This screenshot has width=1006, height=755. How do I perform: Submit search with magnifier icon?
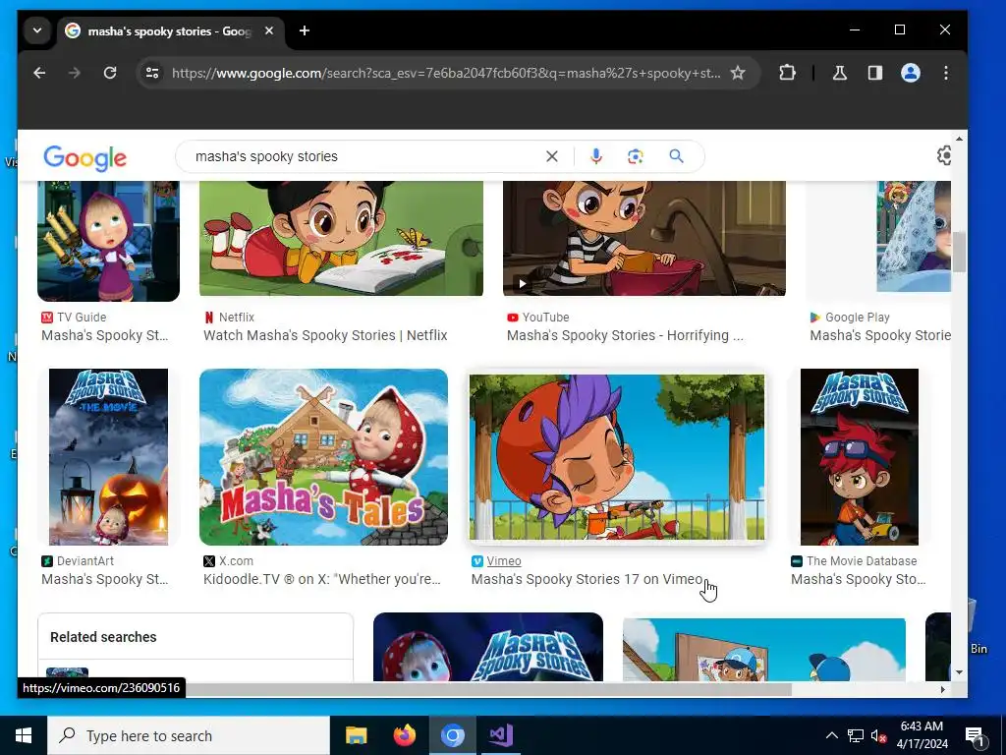[x=676, y=156]
